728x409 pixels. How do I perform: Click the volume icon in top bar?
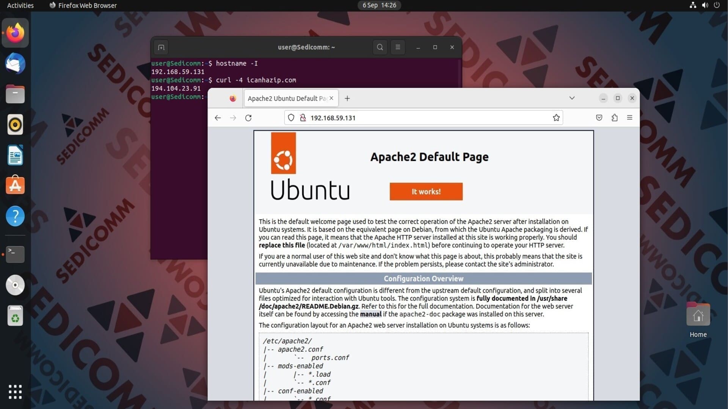coord(705,5)
